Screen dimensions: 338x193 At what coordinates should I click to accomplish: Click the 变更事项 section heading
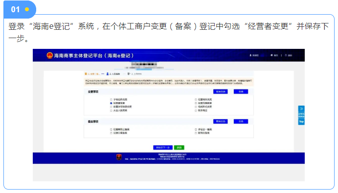pos(93,92)
